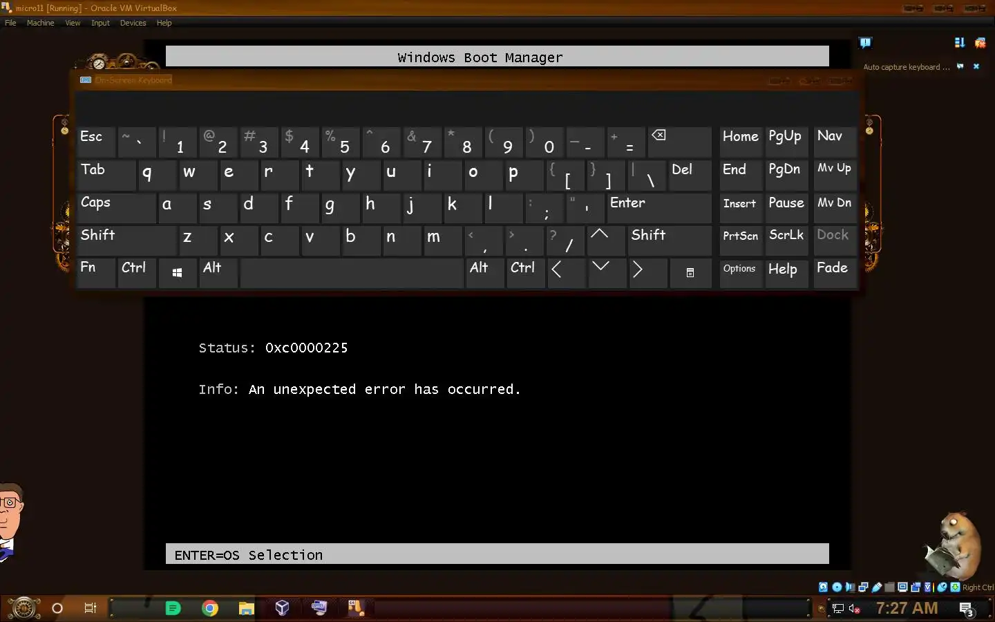Toggle the left Shift key
The height and width of the screenshot is (622, 995).
tap(127, 240)
